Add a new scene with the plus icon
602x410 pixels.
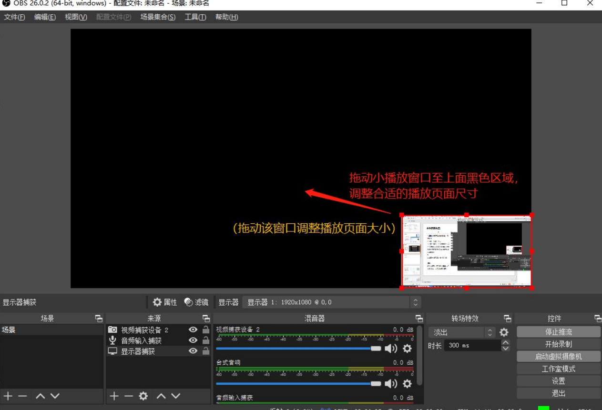8,396
